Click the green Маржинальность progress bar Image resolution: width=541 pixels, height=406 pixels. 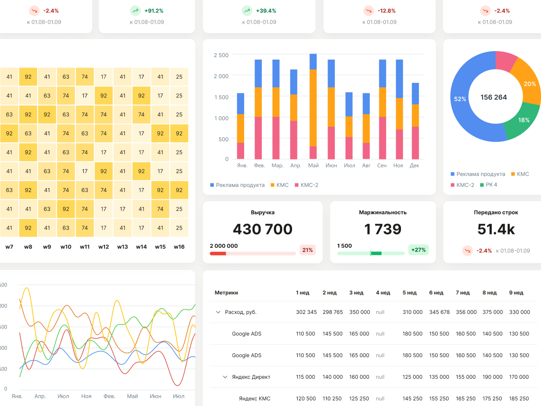371,253
